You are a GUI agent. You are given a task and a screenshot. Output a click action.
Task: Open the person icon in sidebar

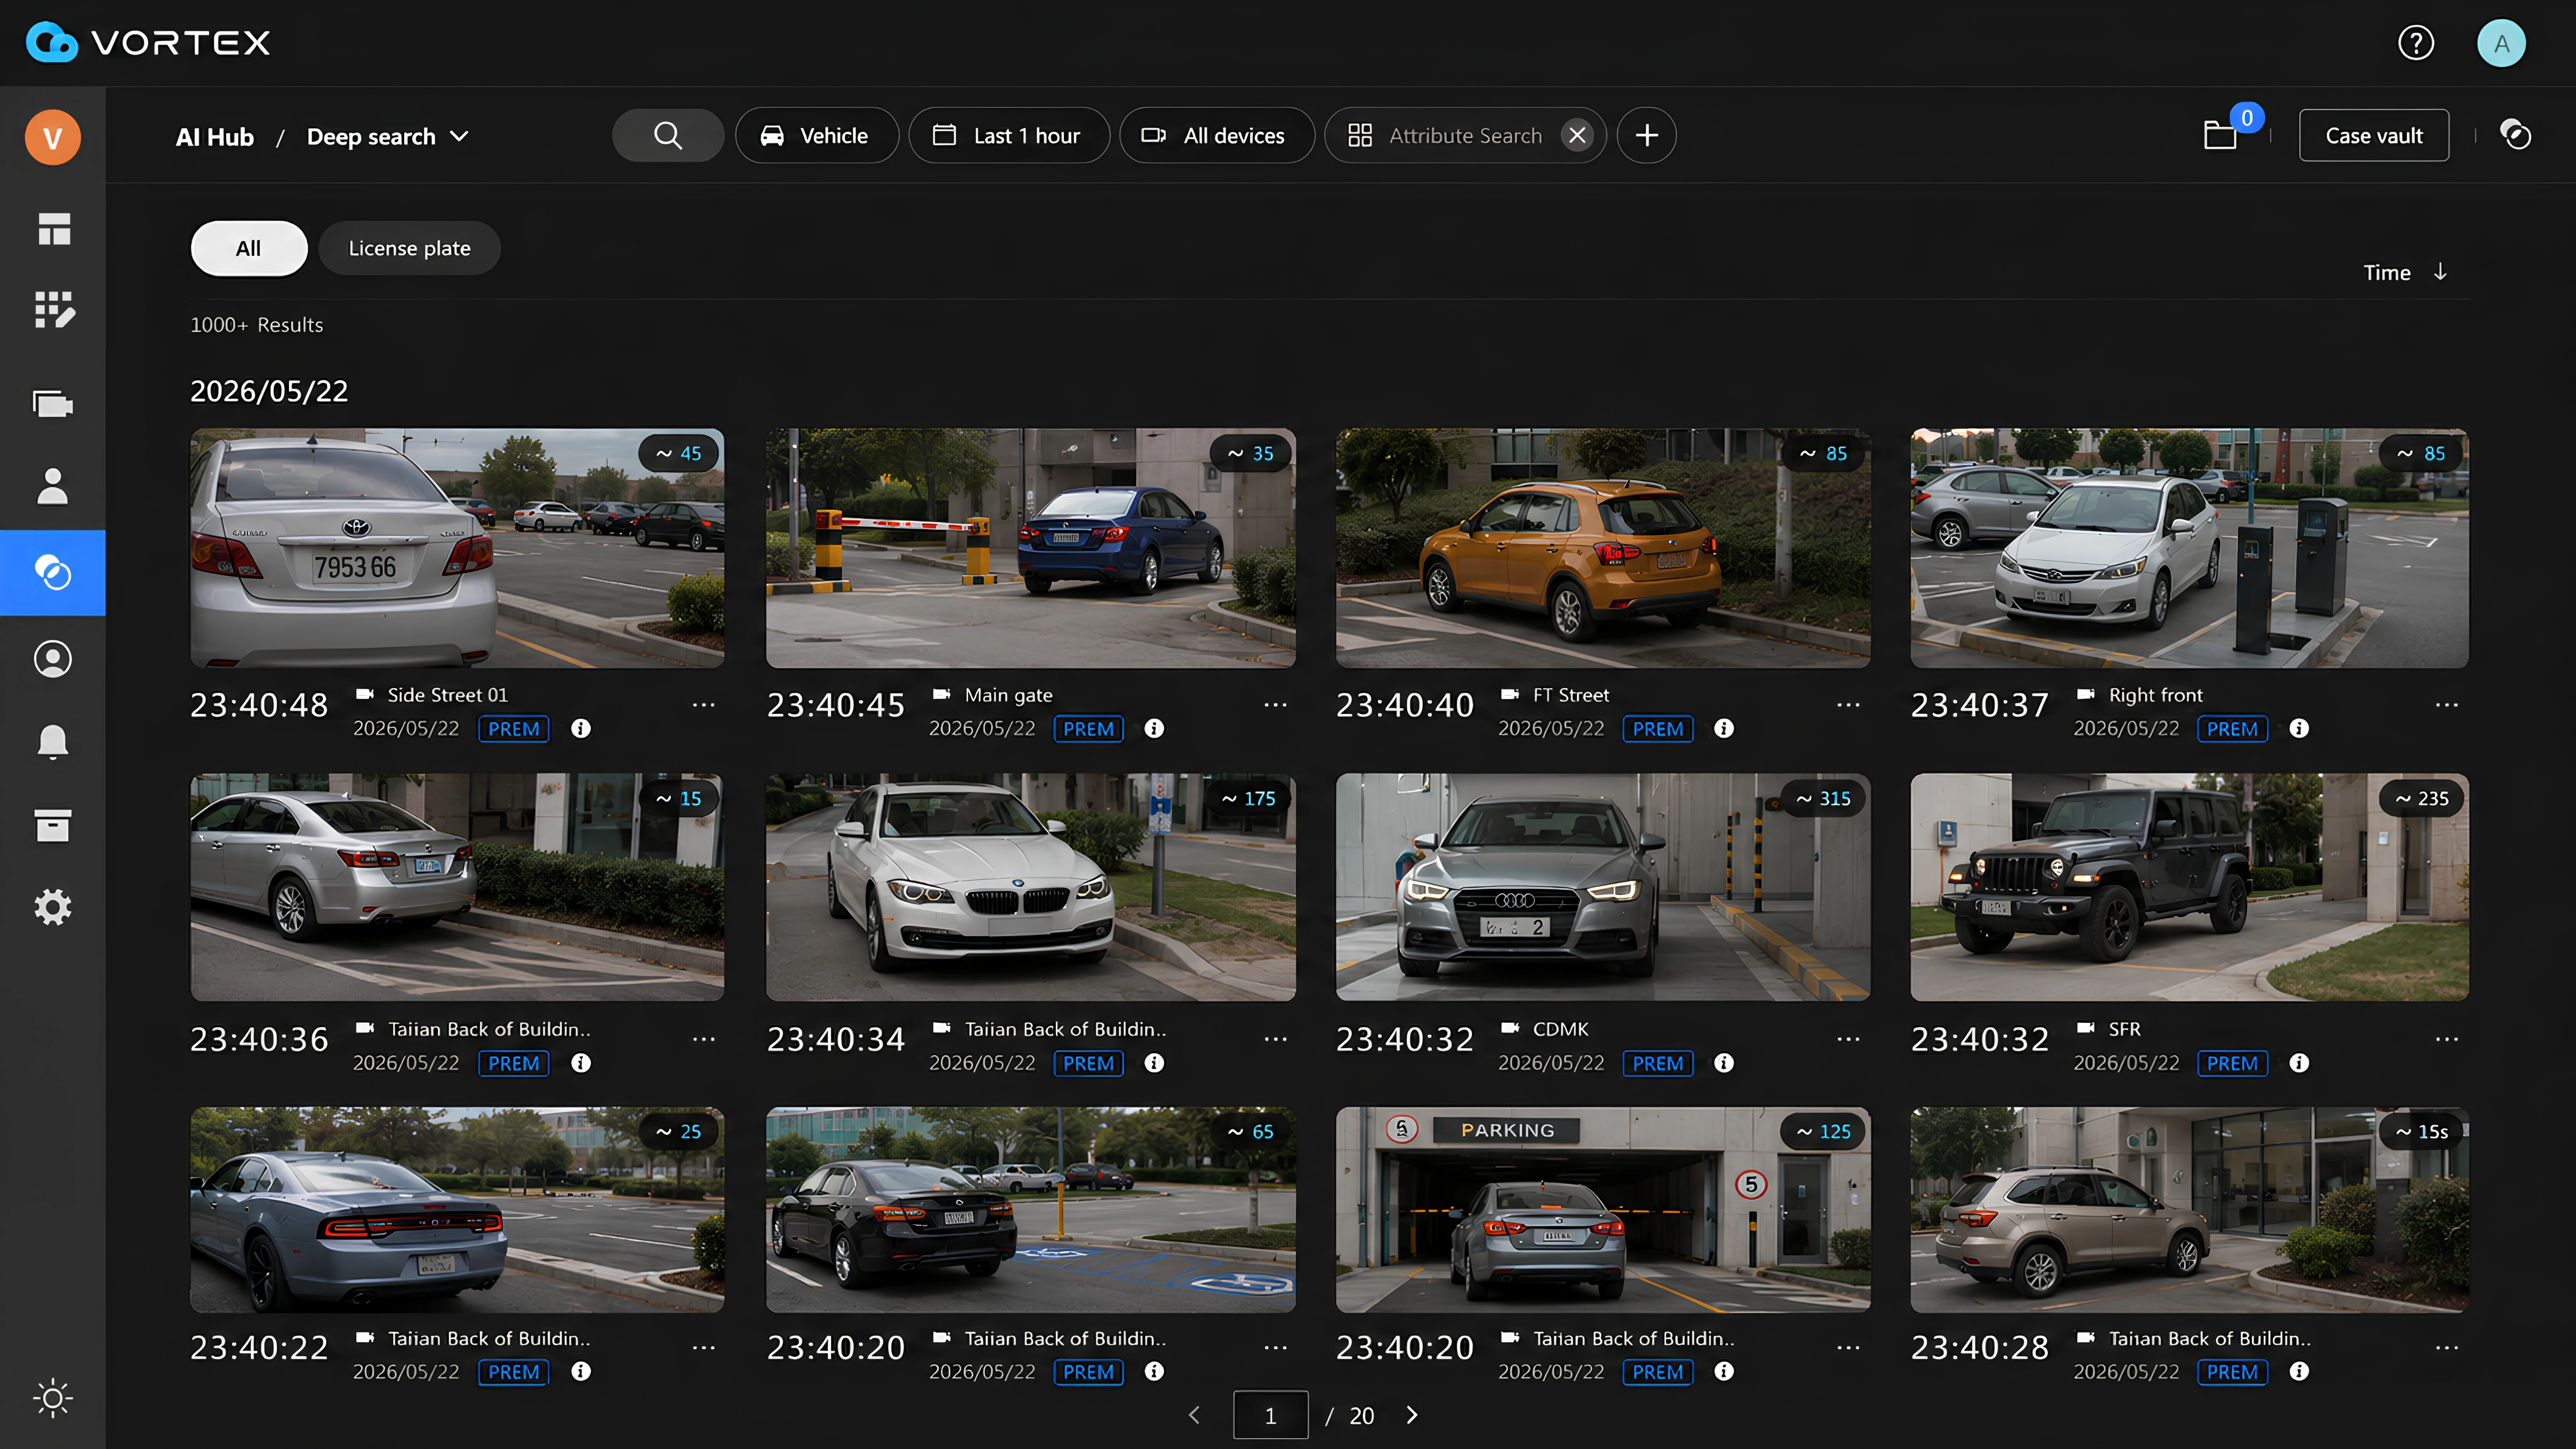(x=53, y=487)
